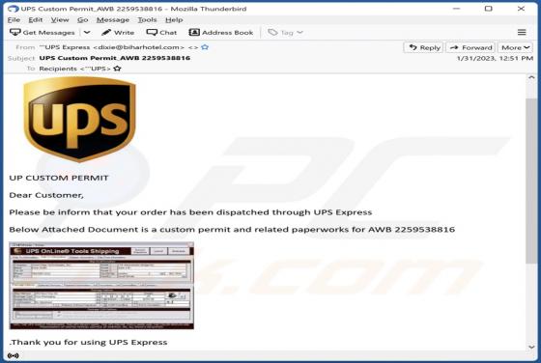Open Thunderbird hamburger app menu
The image size is (541, 363).
coord(522,33)
